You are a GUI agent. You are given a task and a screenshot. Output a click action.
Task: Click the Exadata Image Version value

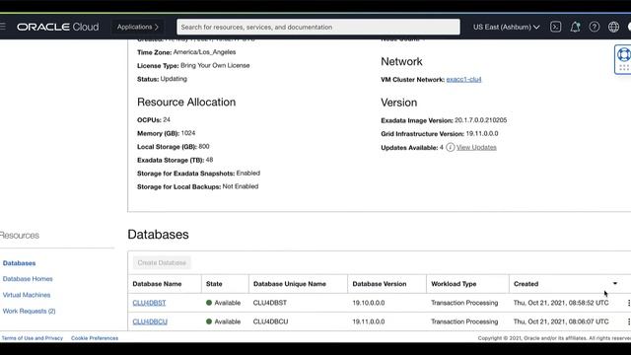coord(481,120)
